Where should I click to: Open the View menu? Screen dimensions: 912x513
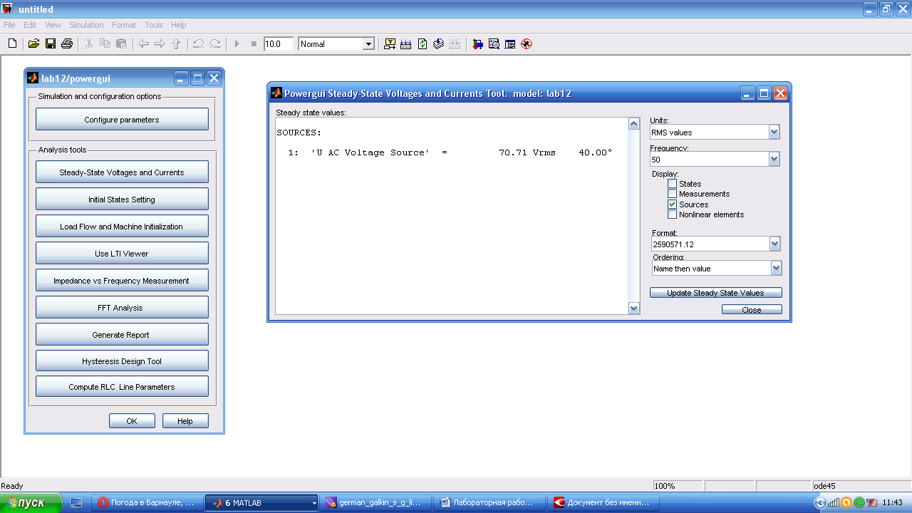[53, 25]
